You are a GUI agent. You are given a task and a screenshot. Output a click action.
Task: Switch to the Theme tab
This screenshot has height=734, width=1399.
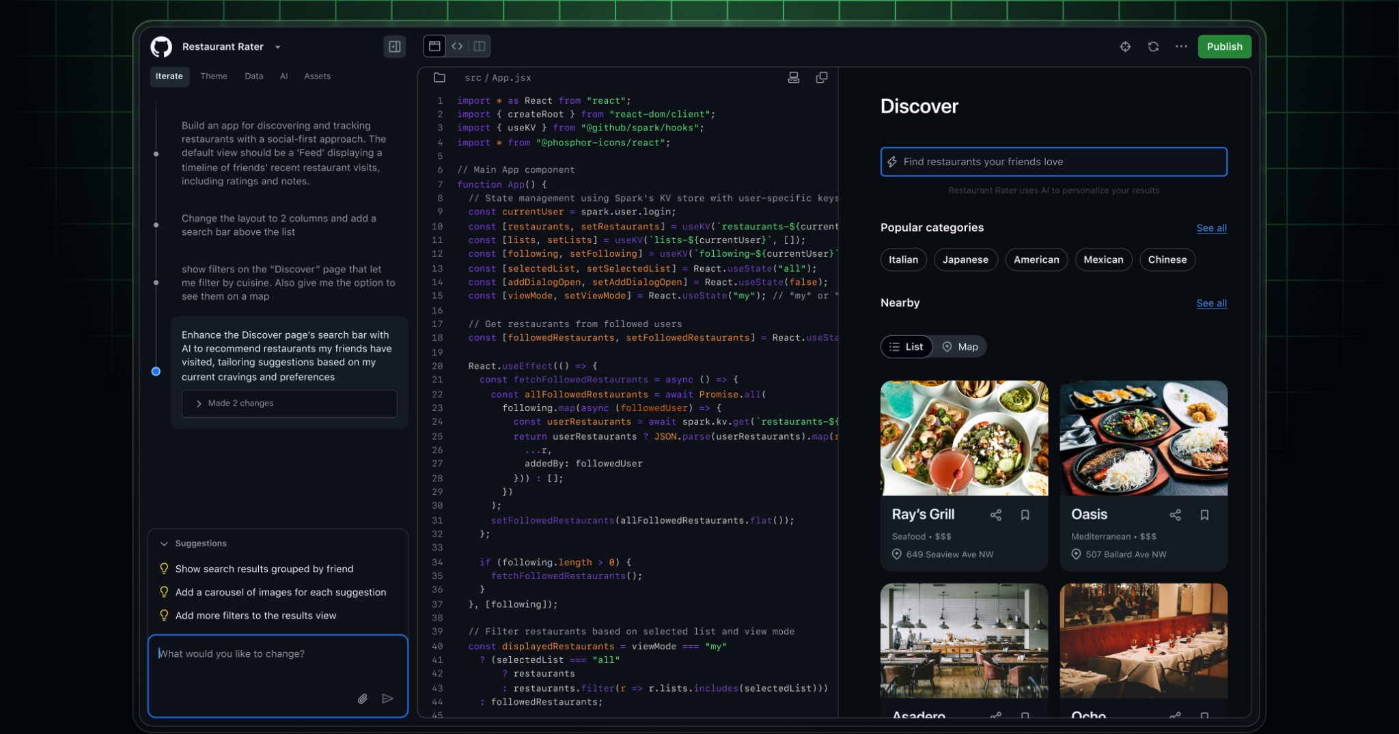click(214, 76)
